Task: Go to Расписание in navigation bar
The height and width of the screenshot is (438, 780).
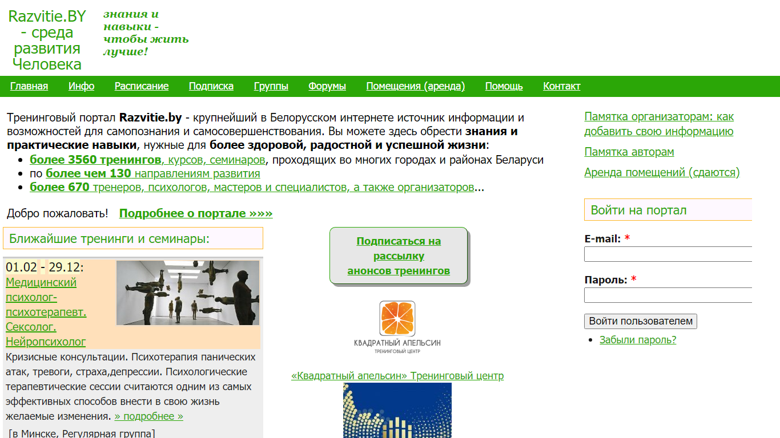Action: pyautogui.click(x=142, y=86)
